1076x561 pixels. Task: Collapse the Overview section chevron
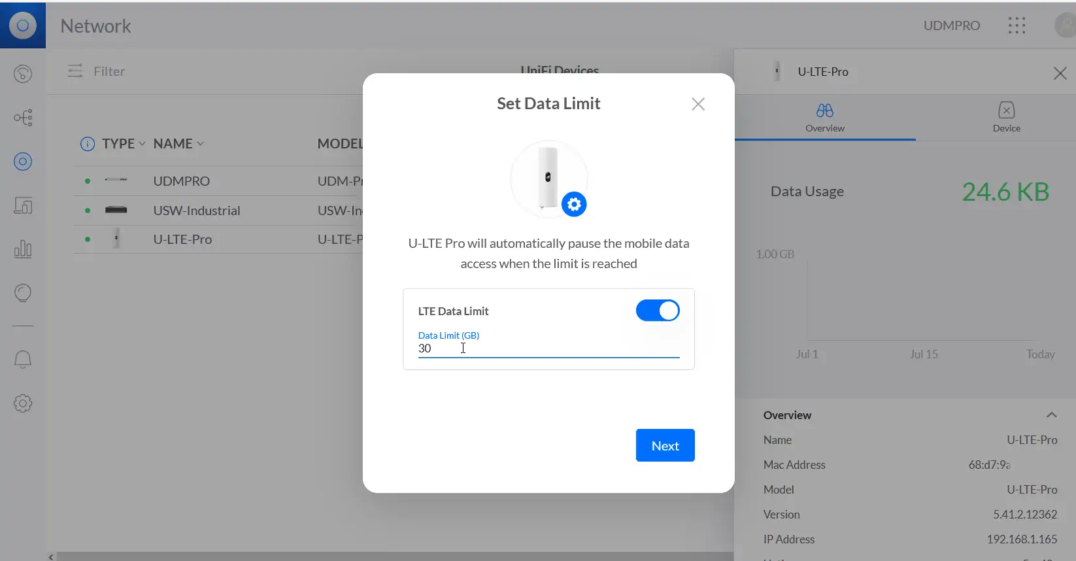(1051, 415)
